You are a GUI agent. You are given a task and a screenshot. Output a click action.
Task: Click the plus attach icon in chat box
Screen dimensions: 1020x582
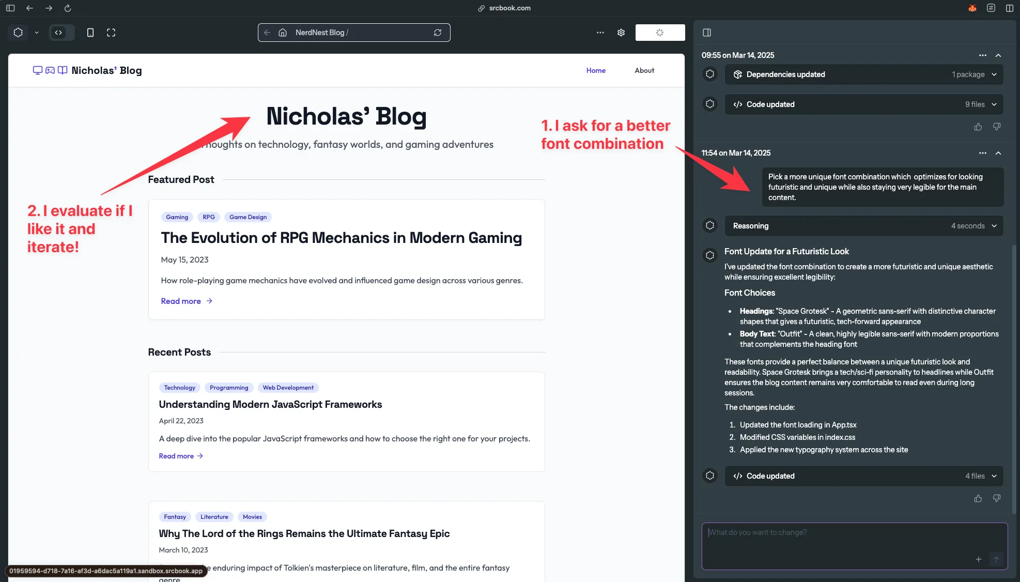point(978,559)
